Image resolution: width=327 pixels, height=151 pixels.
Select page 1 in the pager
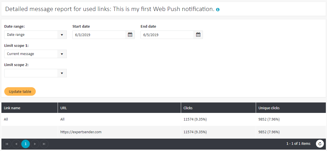pos(26,144)
